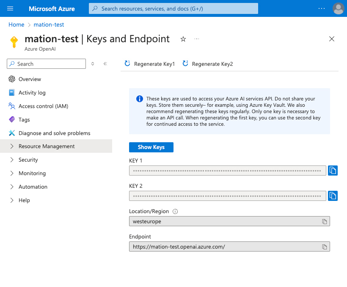Image resolution: width=347 pixels, height=287 pixels.
Task: Click the Location/Region label
Action: pos(149,211)
